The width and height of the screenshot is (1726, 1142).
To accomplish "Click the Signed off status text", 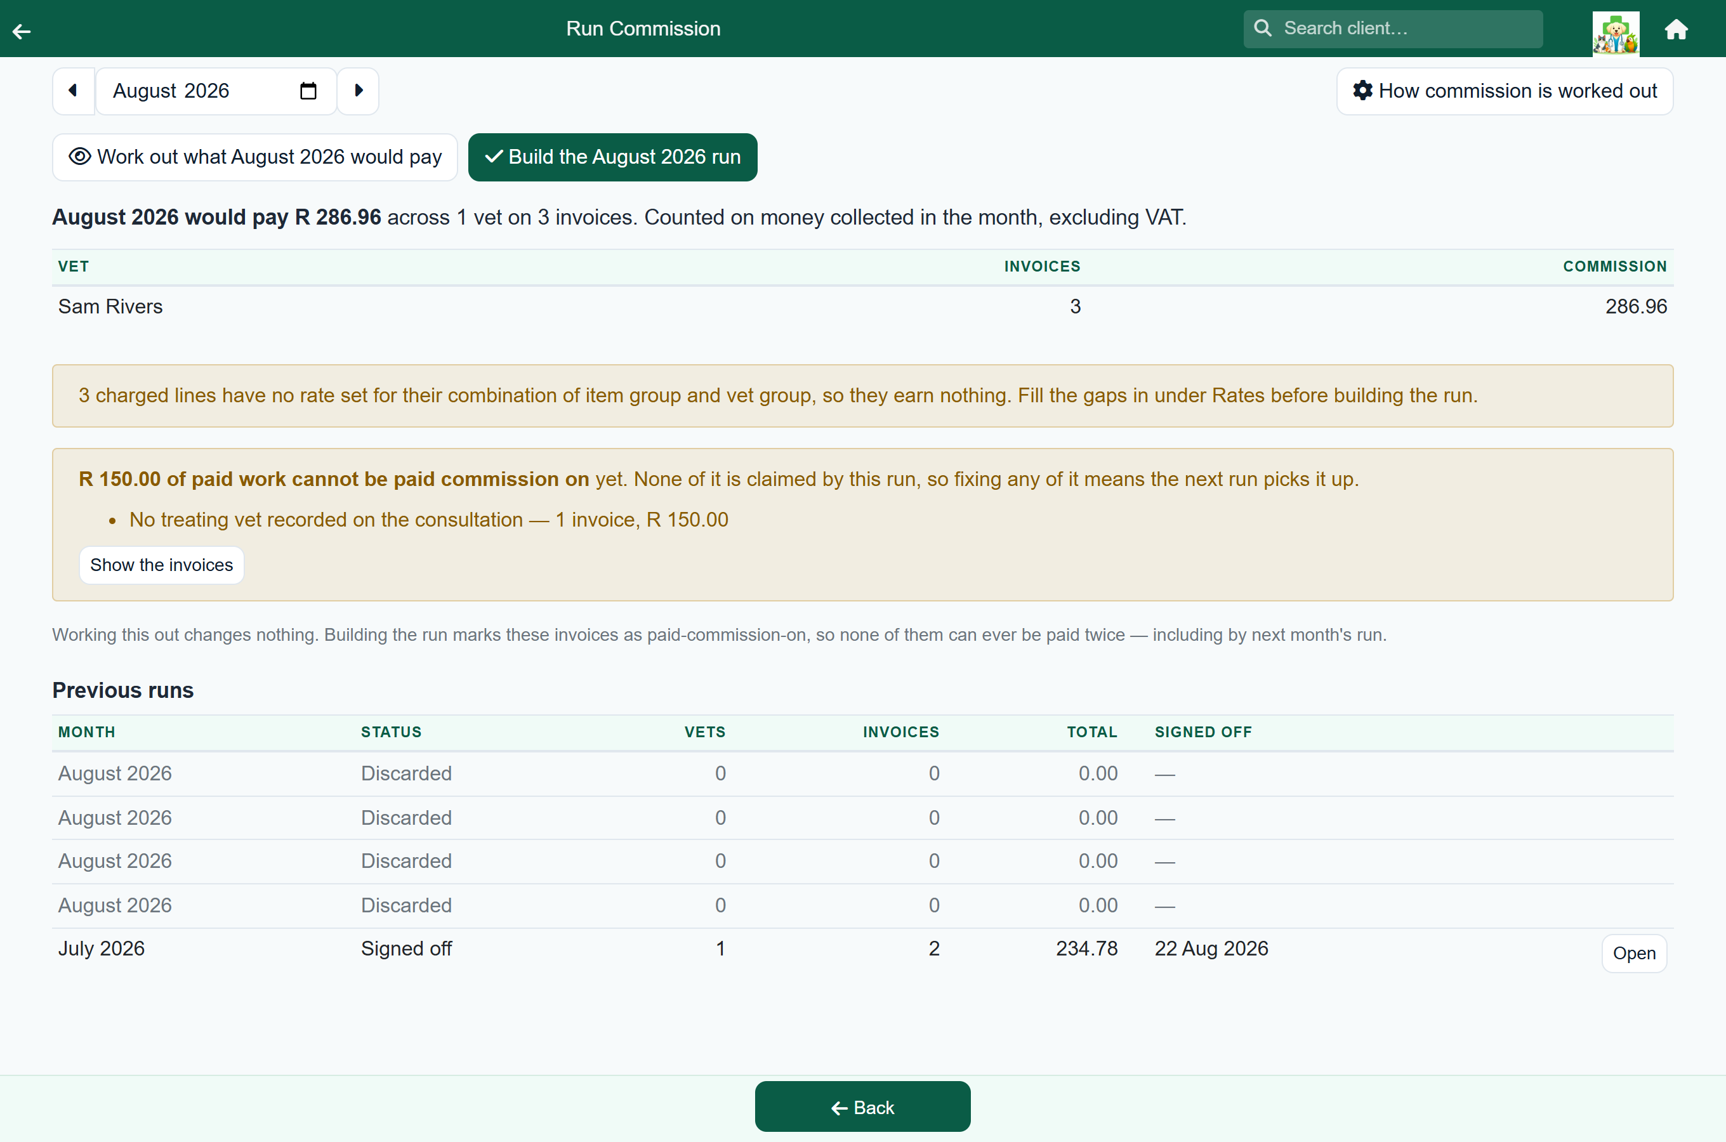I will coord(406,948).
